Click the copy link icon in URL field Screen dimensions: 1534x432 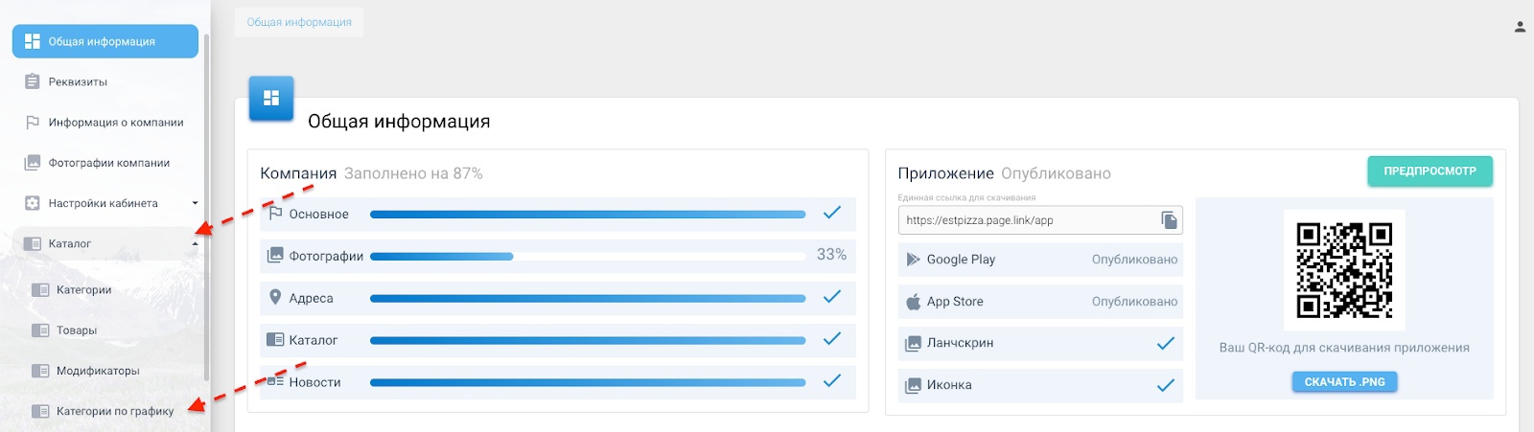pyautogui.click(x=1169, y=220)
